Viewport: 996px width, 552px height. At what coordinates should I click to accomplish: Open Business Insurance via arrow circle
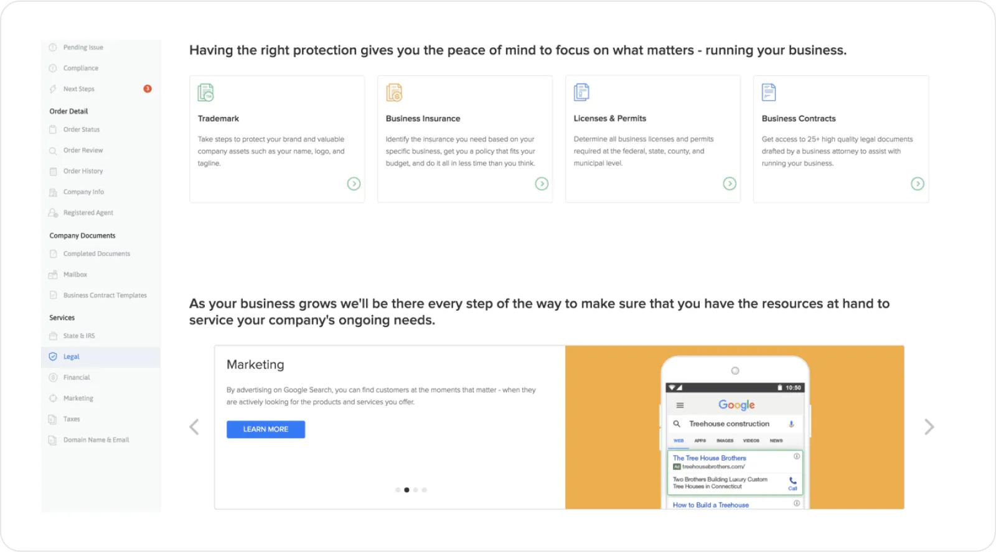(x=542, y=183)
